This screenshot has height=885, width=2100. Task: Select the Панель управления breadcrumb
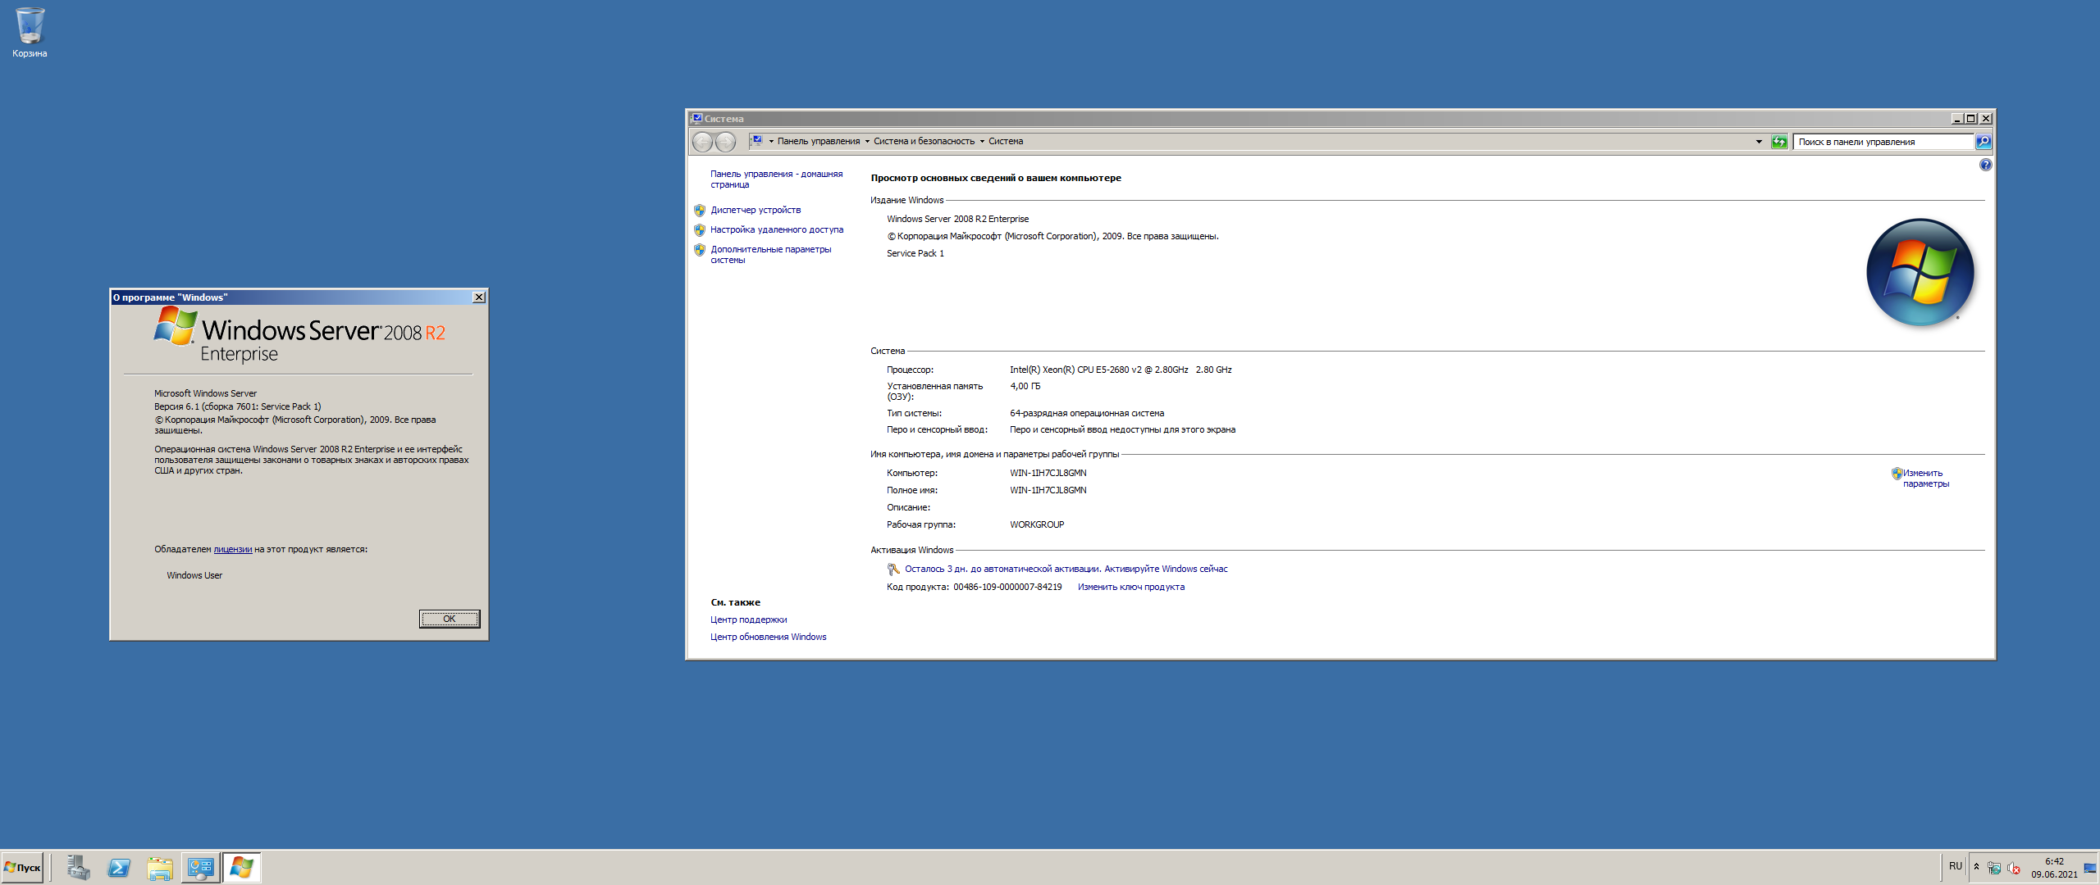click(x=819, y=142)
